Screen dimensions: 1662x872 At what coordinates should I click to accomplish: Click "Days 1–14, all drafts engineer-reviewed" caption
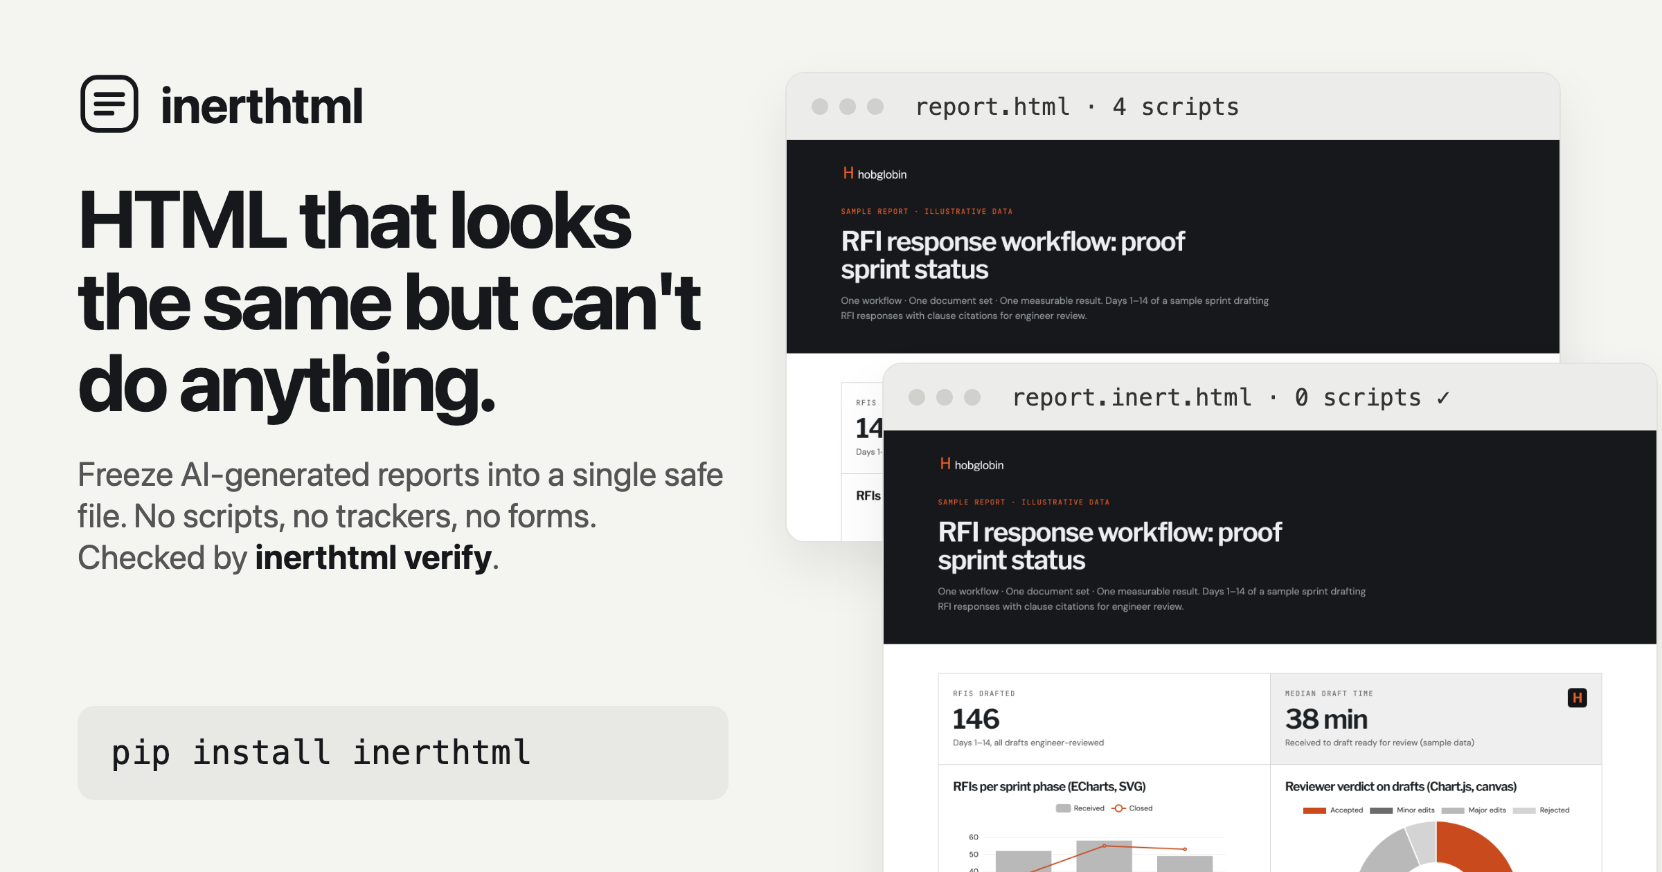[1028, 743]
